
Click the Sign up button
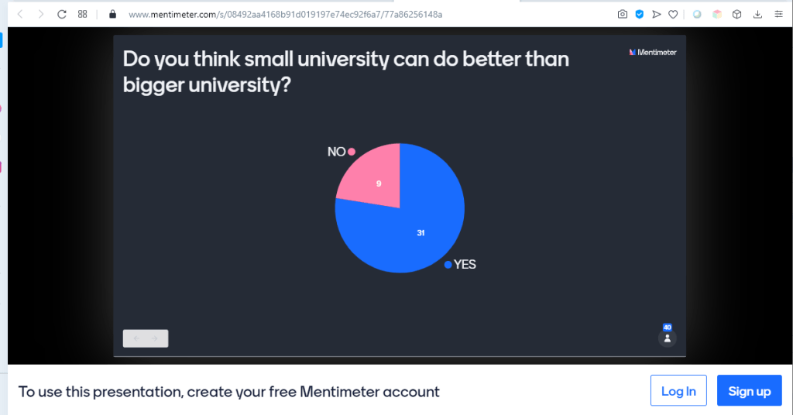(x=749, y=391)
